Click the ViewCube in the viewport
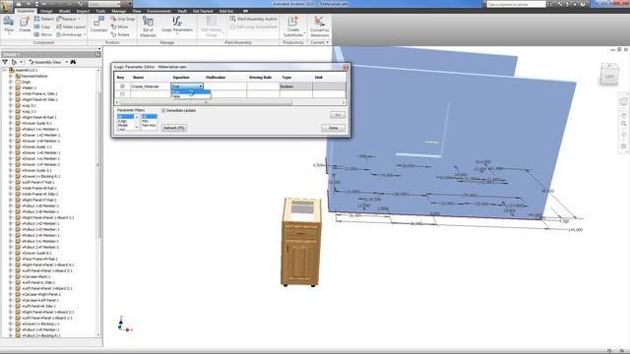 [x=609, y=75]
